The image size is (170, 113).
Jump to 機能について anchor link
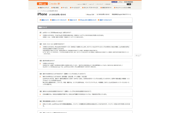coord(44,20)
